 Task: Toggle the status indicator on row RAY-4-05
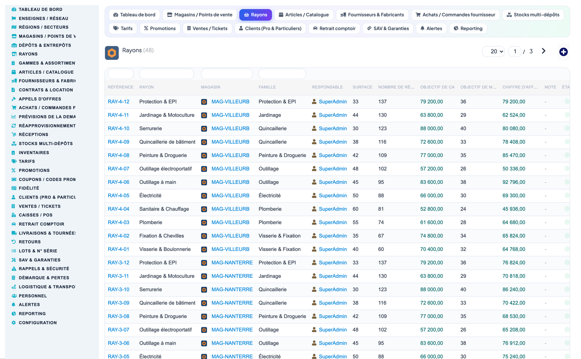tap(567, 196)
